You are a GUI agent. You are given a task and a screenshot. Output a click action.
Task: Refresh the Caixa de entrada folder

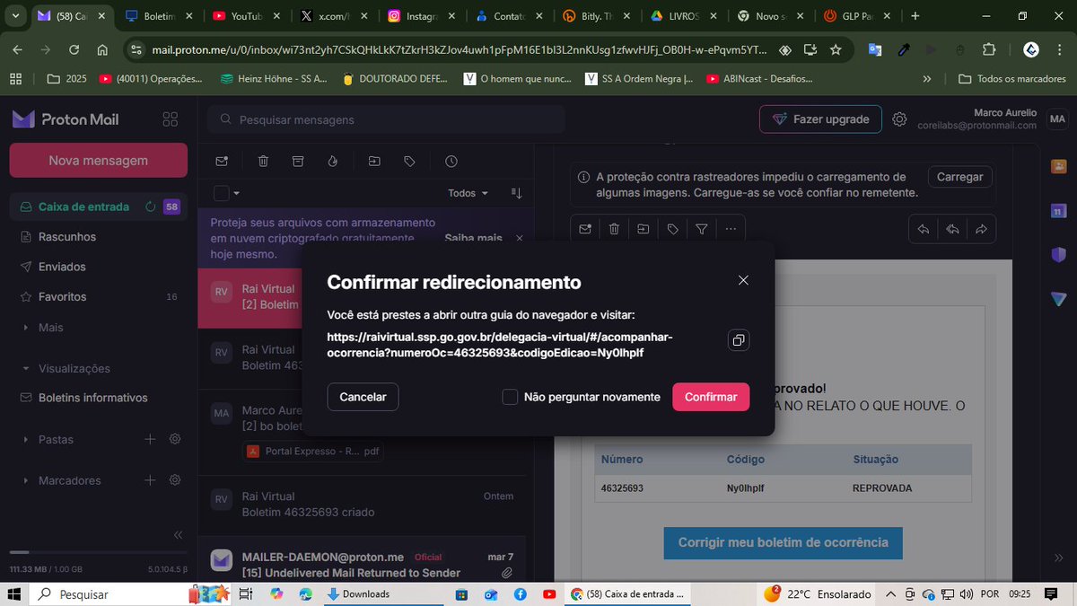pyautogui.click(x=151, y=206)
